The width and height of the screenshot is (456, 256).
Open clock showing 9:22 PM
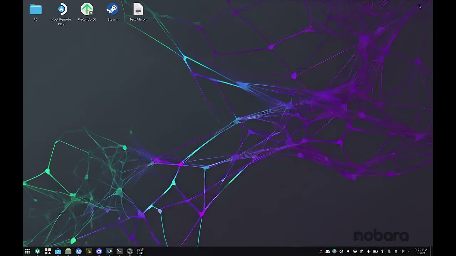421,251
